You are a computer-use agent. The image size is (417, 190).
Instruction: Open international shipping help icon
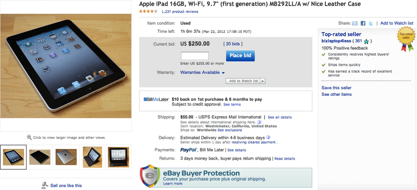(x=259, y=122)
